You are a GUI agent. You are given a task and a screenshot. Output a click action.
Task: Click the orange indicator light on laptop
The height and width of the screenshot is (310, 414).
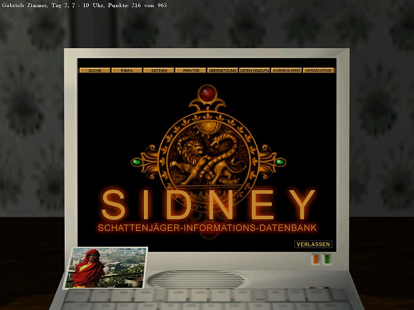pyautogui.click(x=316, y=259)
